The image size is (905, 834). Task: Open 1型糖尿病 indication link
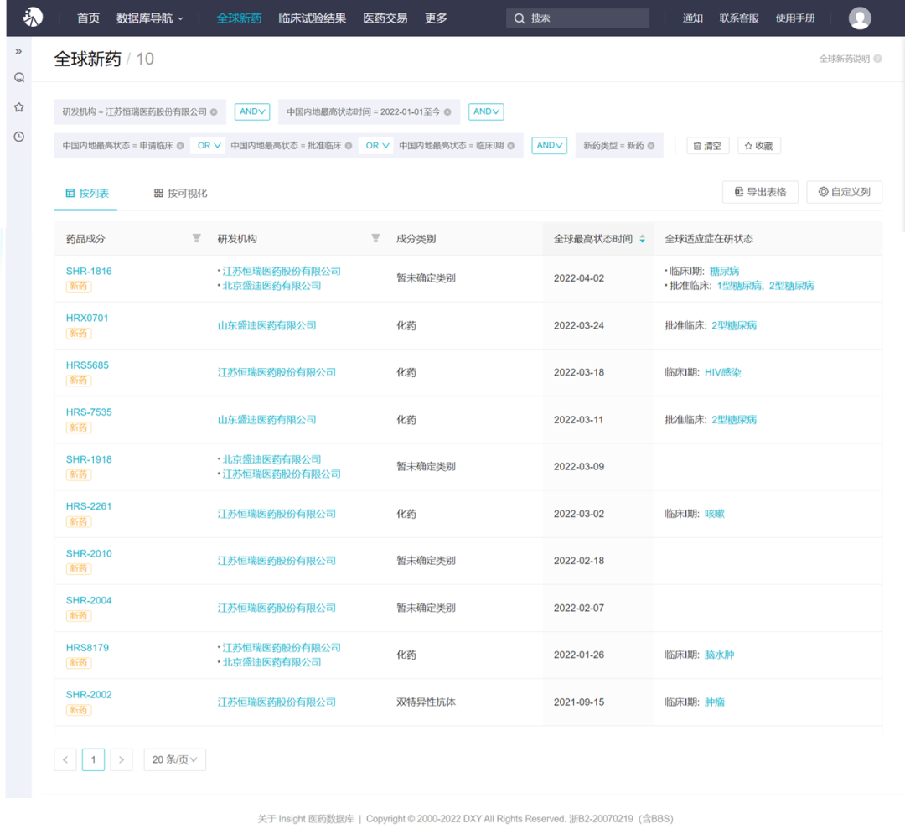click(739, 286)
